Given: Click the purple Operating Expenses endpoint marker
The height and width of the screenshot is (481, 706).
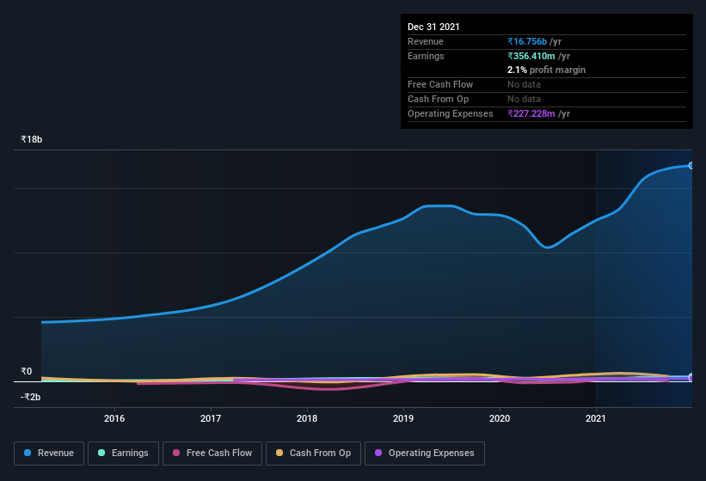Looking at the screenshot, I should click(x=691, y=378).
